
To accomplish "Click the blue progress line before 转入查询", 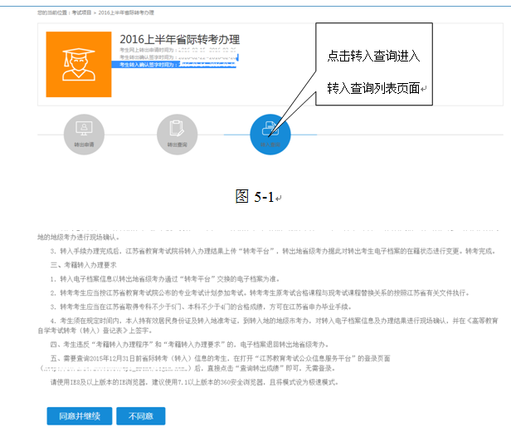I will click(235, 134).
